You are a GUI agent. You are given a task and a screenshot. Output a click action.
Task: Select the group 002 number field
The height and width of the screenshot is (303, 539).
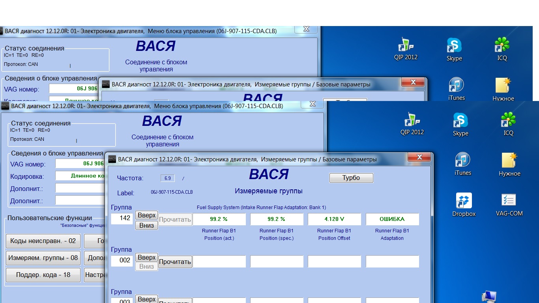[122, 260]
